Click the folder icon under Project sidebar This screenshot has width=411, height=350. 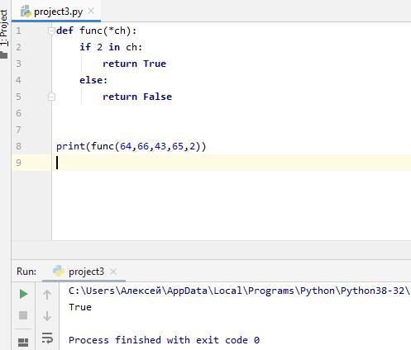[3, 54]
